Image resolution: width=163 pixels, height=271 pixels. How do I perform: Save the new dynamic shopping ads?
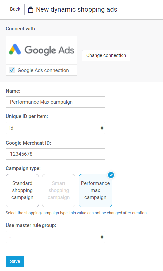pos(15,262)
